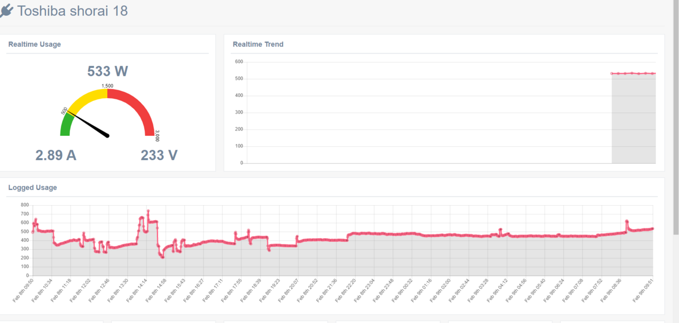
Task: Click the "Logged Usage" panel heading
Action: (x=33, y=188)
